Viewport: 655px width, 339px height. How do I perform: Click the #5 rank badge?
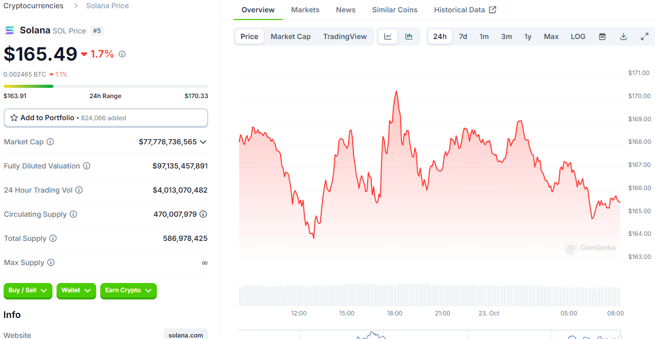click(x=97, y=31)
